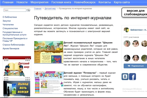The height and width of the screenshot is (98, 147).
Task: Open the Контакты menu item
Action: click(x=105, y=2)
